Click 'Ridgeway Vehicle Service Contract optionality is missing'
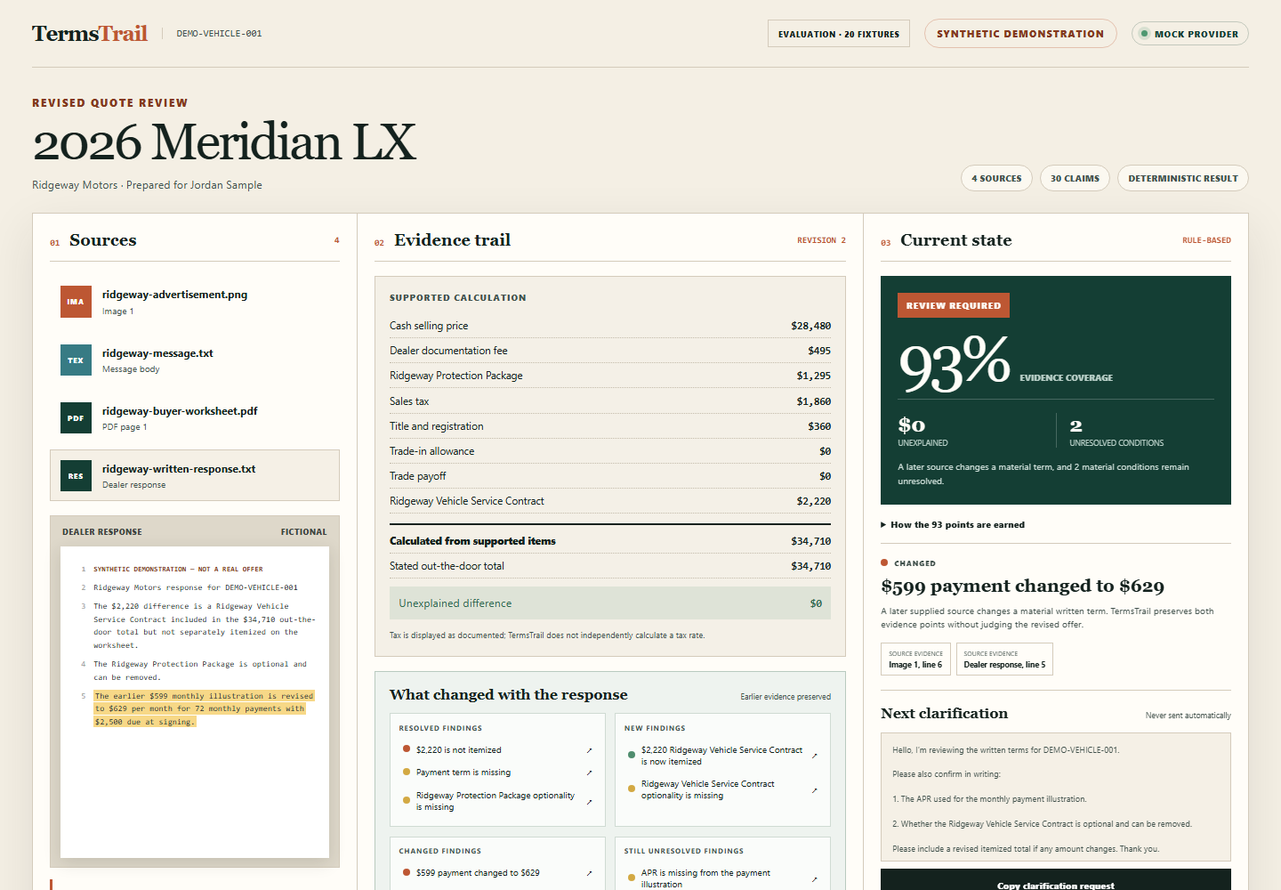 pyautogui.click(x=723, y=790)
